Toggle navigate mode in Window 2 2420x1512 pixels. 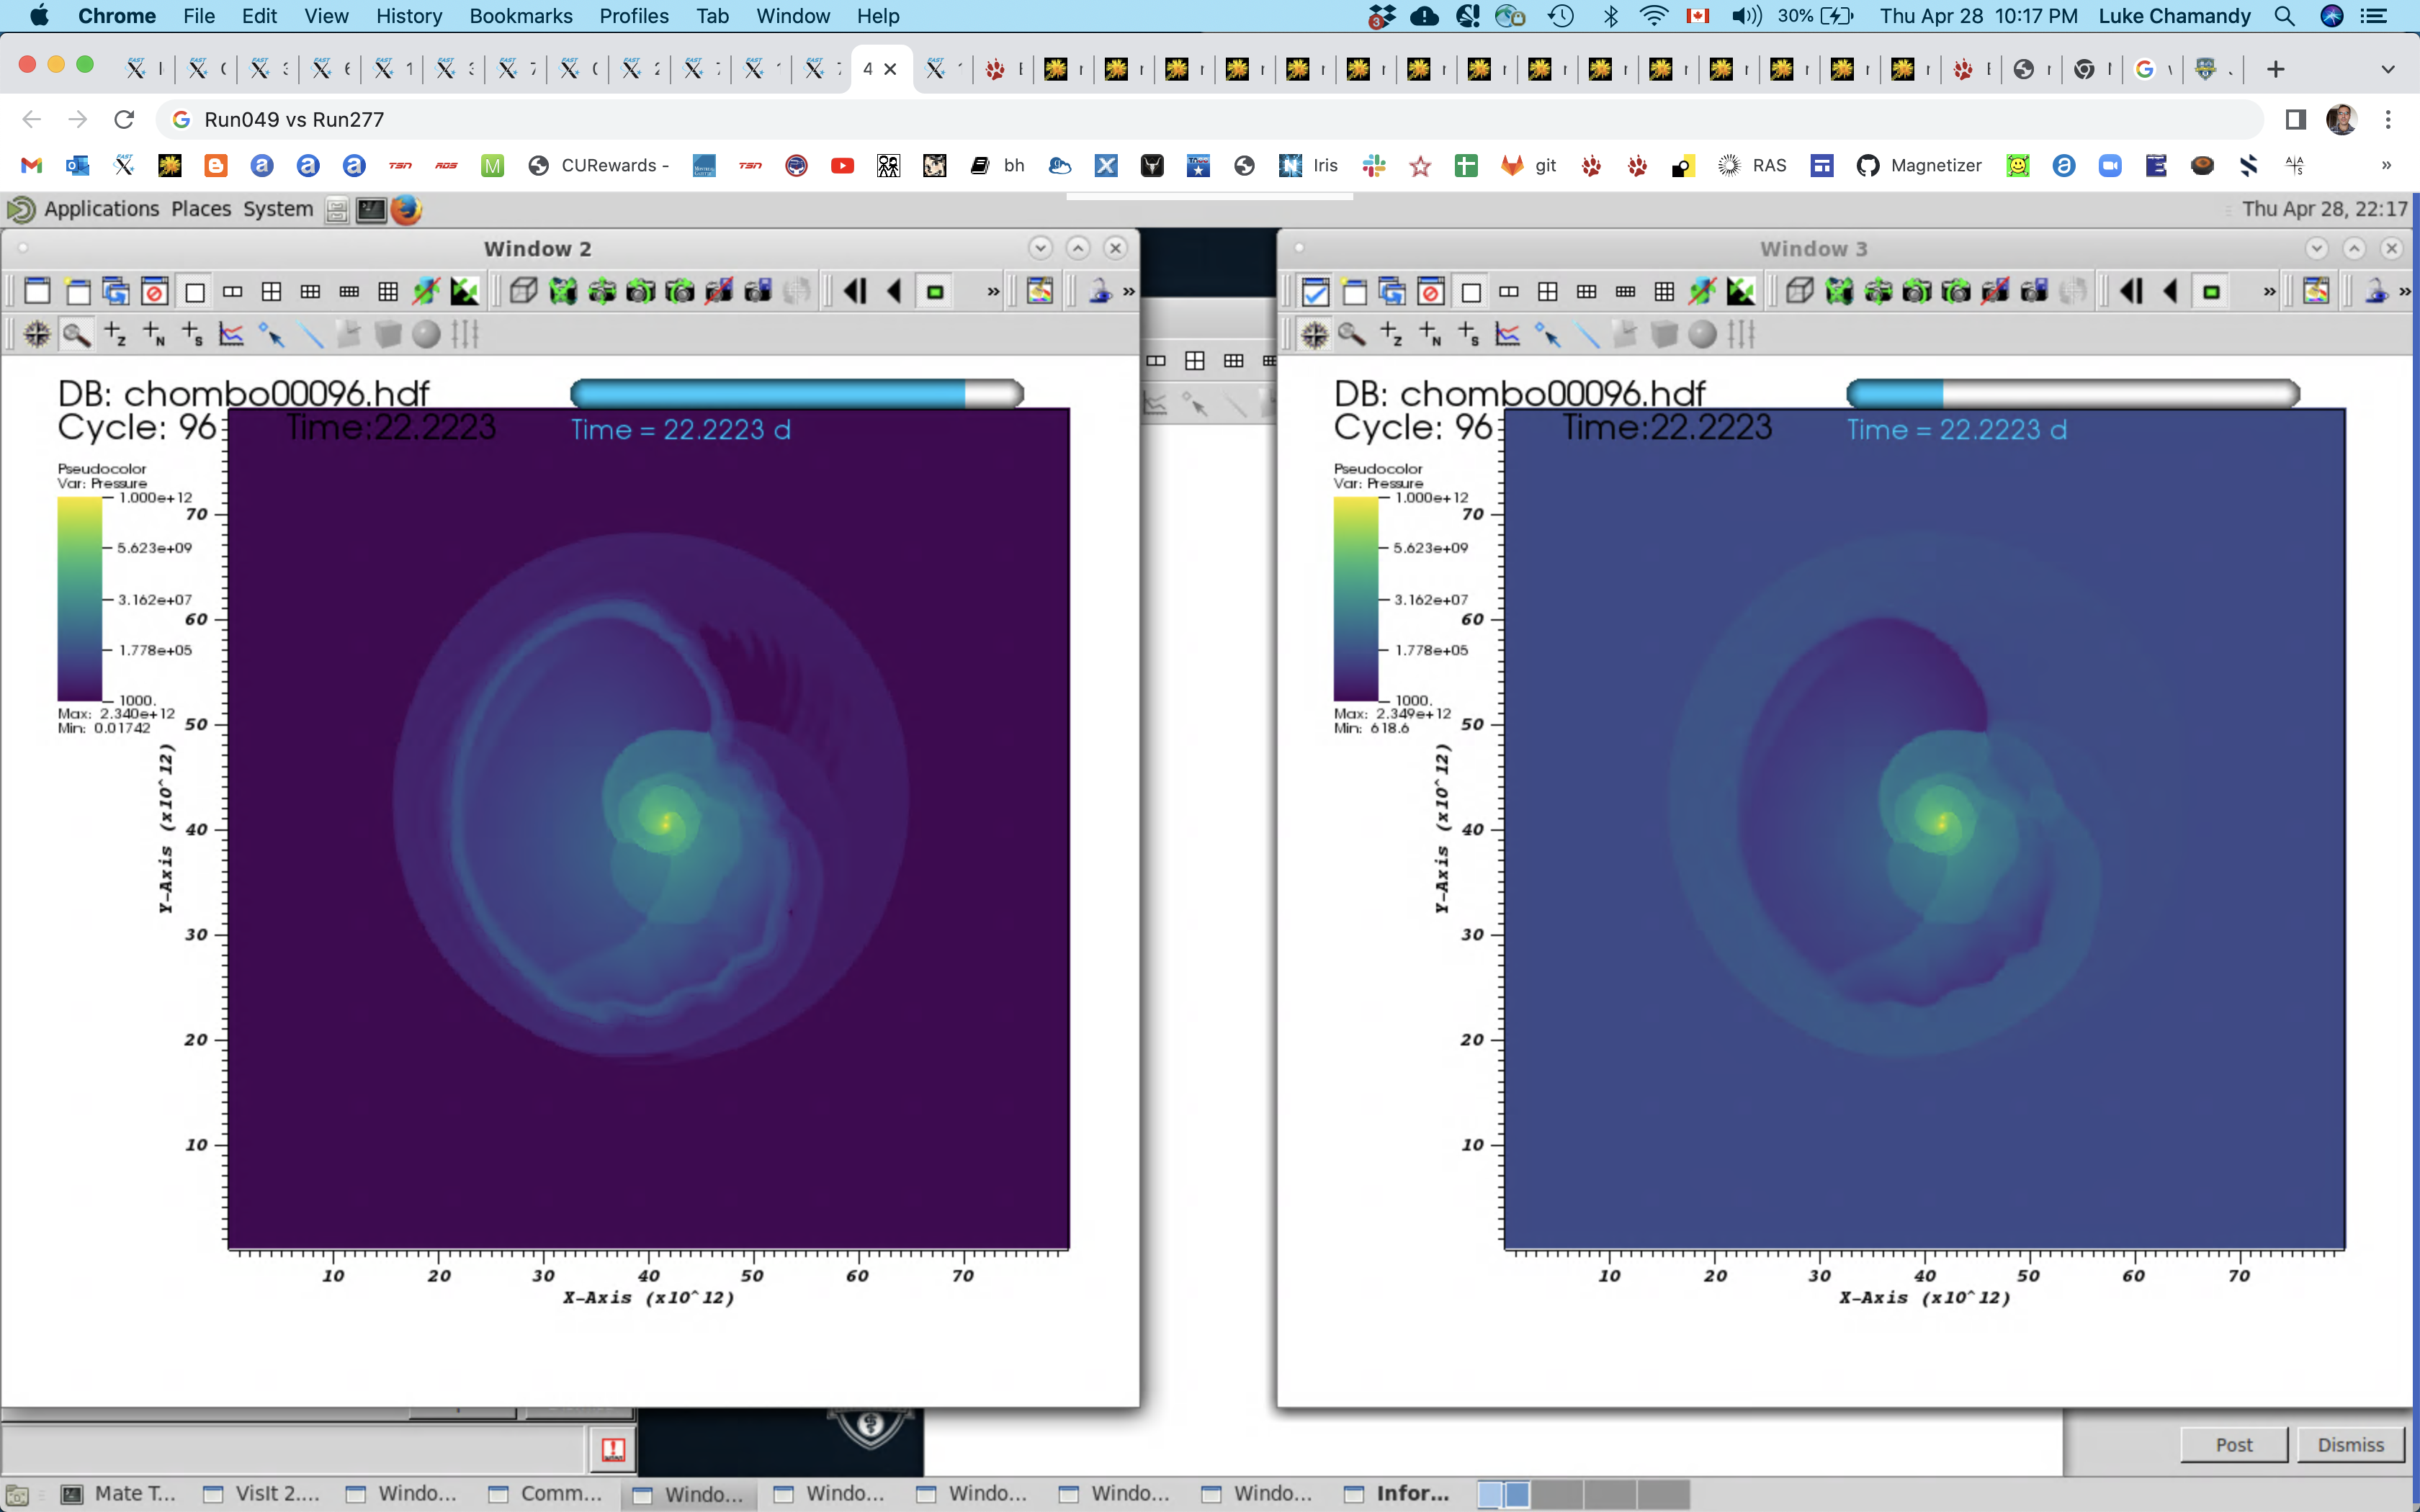coord(37,334)
